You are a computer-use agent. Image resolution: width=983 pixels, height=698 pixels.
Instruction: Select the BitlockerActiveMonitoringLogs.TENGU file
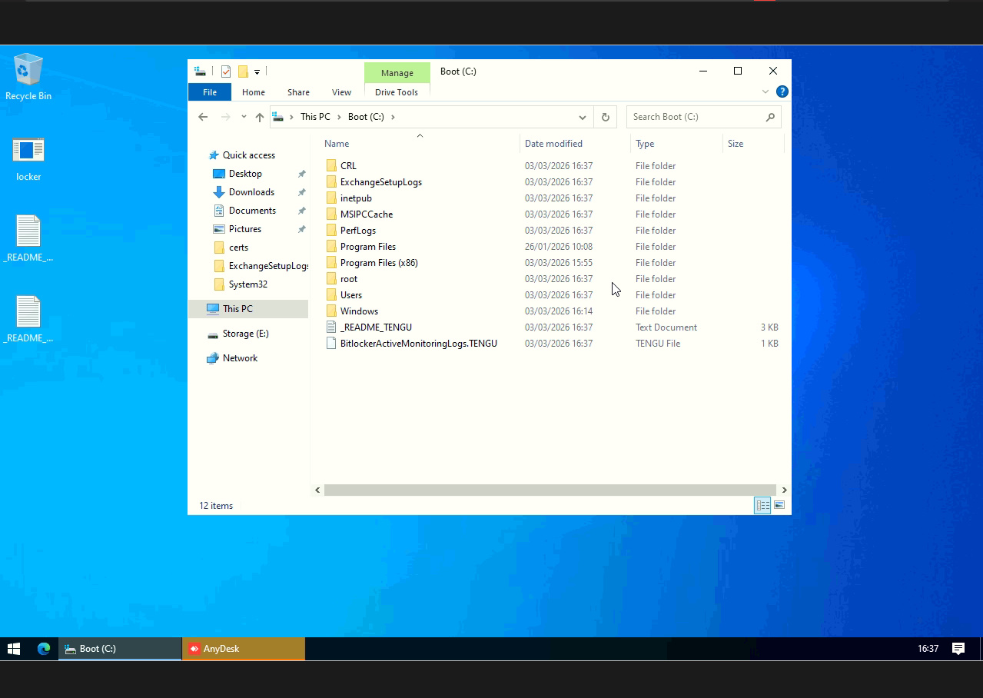point(418,344)
